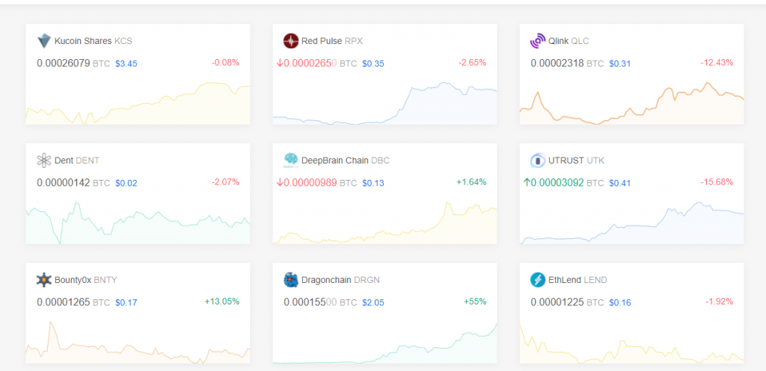The image size is (766, 371).
Task: Click the +13.05% change value
Action: pyautogui.click(x=222, y=302)
